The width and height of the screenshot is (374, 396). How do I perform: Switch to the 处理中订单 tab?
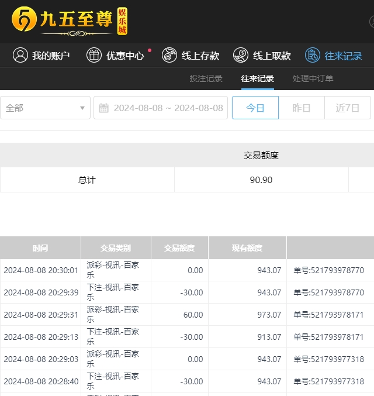(313, 78)
